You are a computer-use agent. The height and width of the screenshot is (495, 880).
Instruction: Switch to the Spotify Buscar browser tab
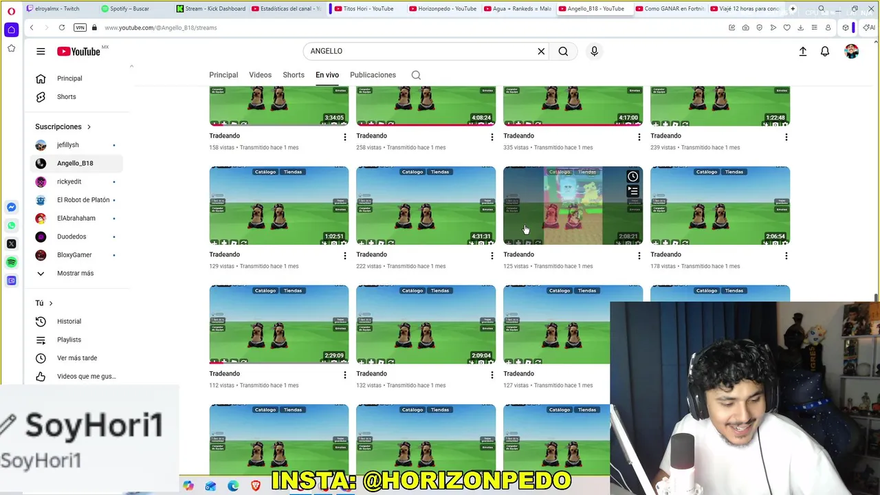coord(131,9)
